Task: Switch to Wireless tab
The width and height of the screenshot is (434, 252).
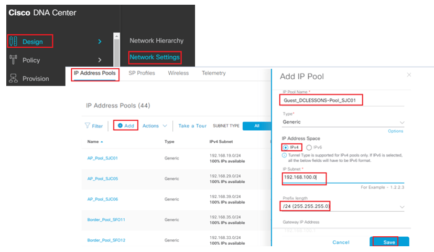Action: coord(178,73)
